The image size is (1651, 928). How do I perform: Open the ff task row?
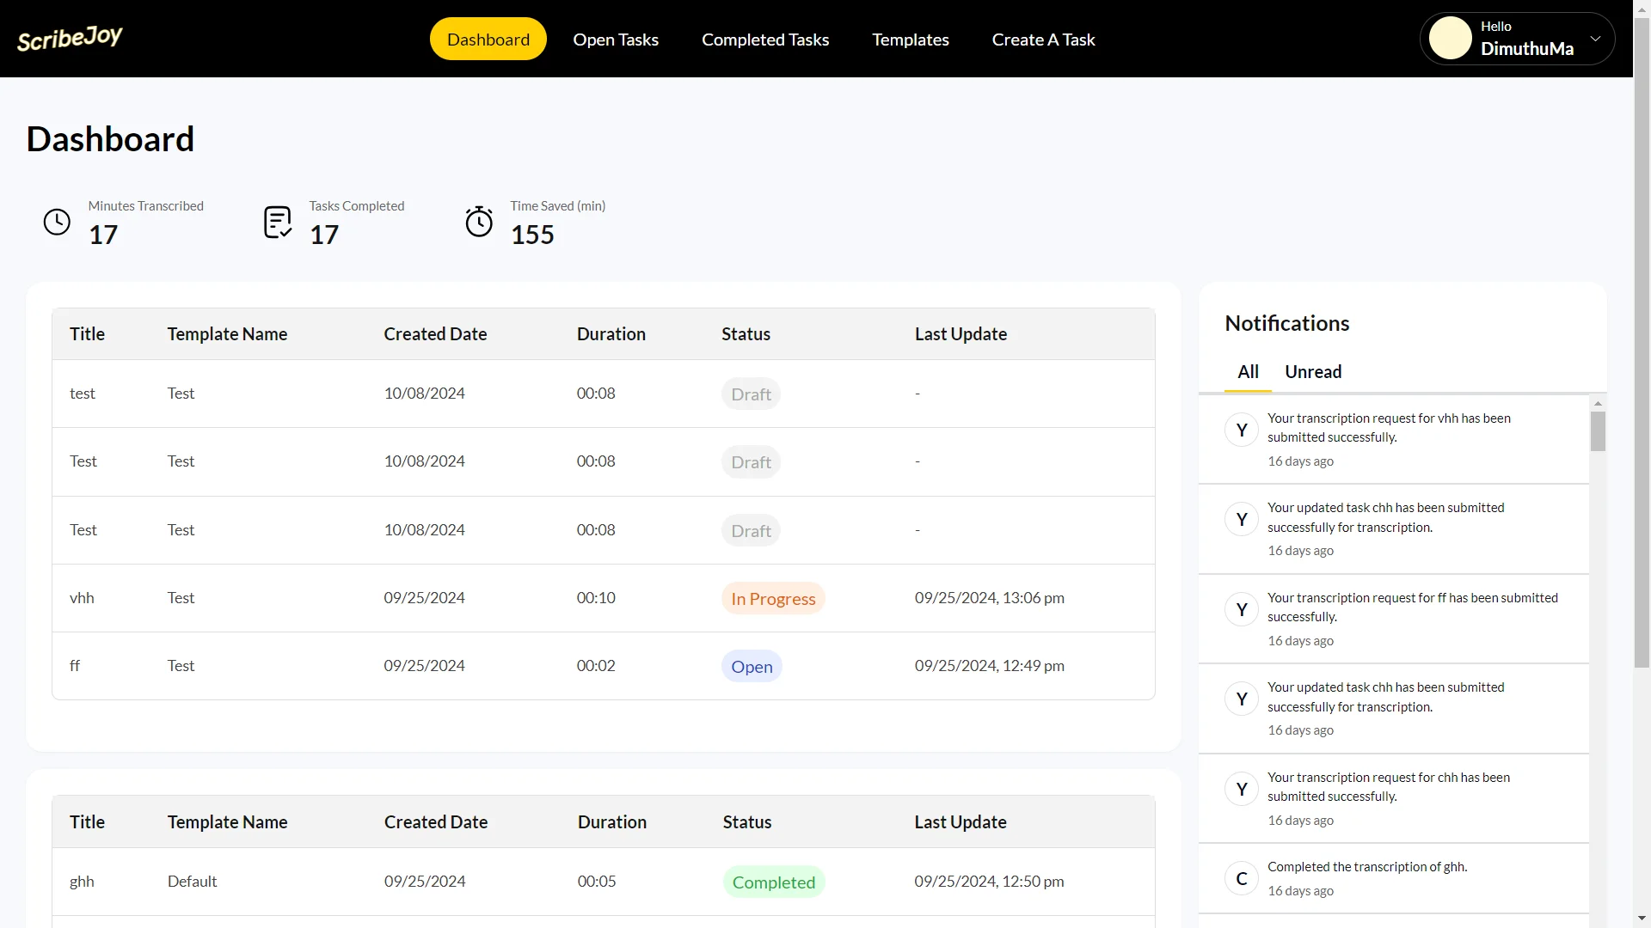(75, 666)
